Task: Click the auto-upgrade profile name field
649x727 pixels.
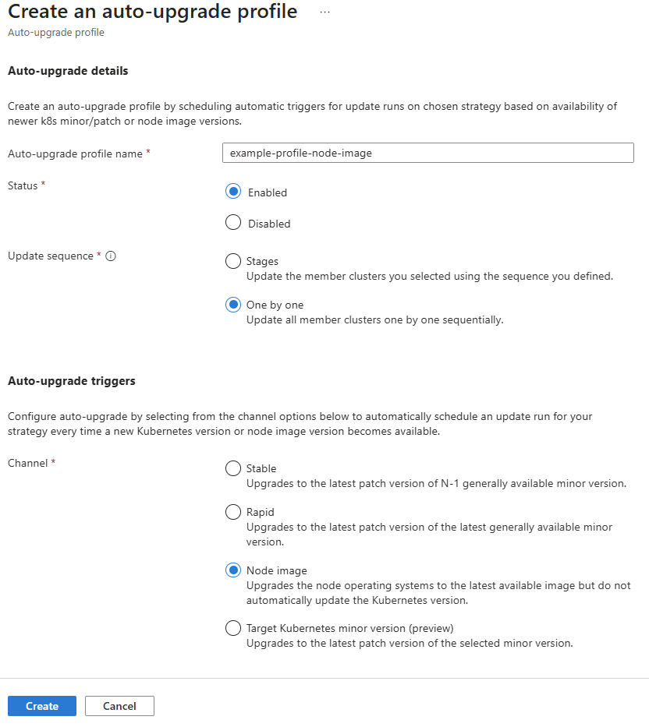Action: click(427, 154)
